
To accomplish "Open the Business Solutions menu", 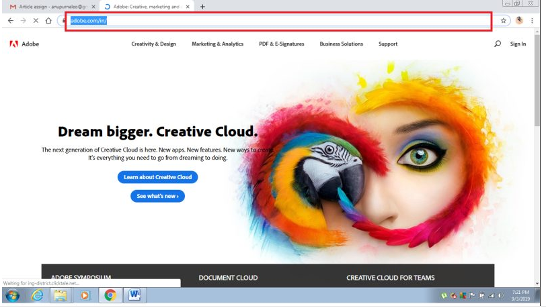I will (342, 44).
